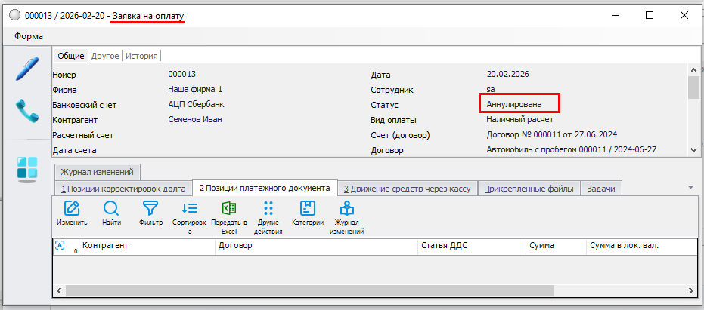Click the phone handset icon in sidebar
This screenshot has width=704, height=310.
[x=26, y=112]
